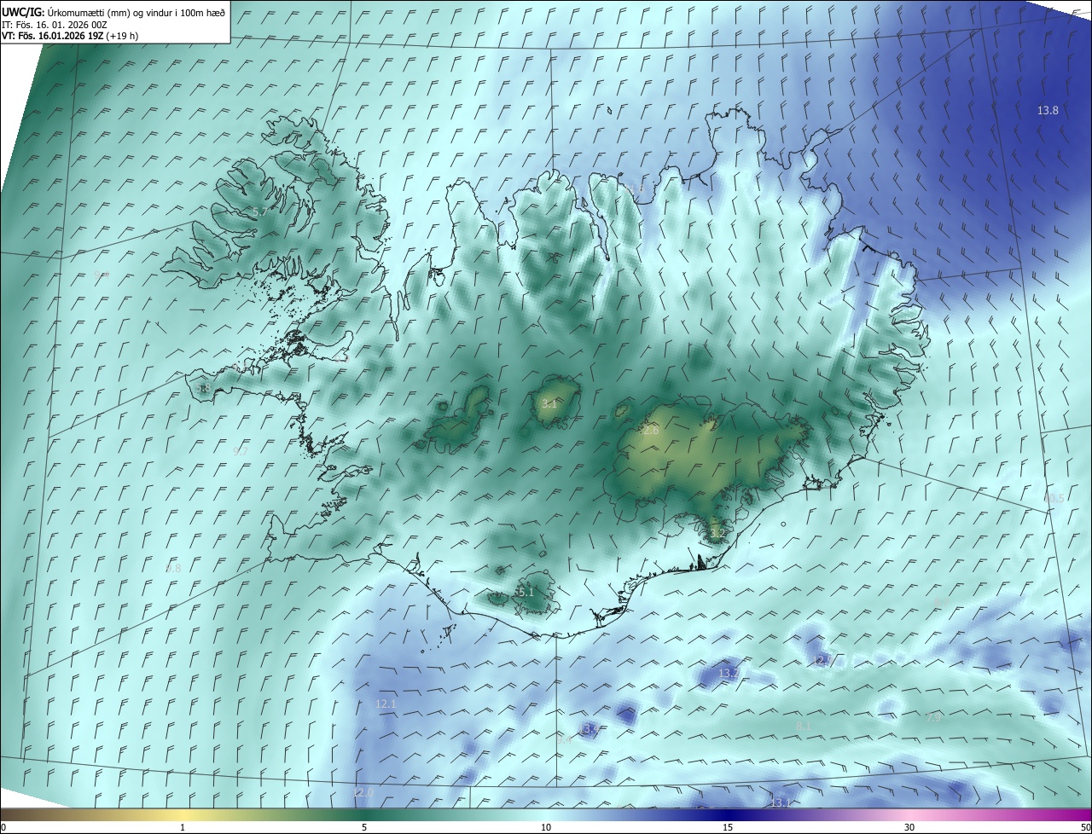
Task: Click the colorbar tick label 1
Action: [183, 827]
